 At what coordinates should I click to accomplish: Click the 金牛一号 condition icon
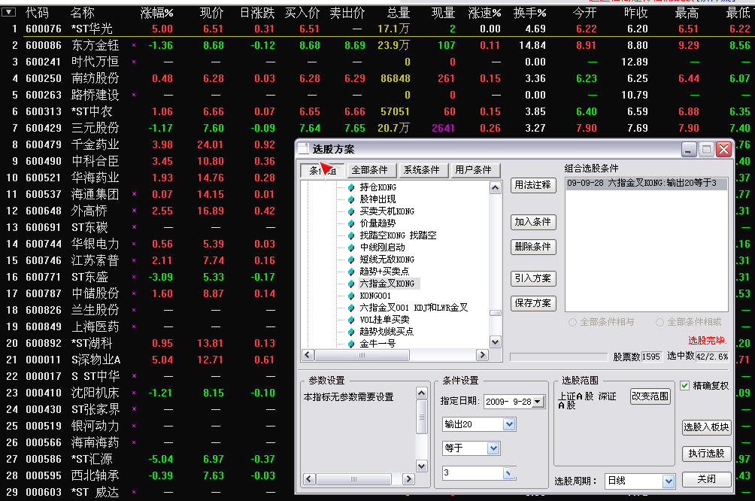(350, 344)
